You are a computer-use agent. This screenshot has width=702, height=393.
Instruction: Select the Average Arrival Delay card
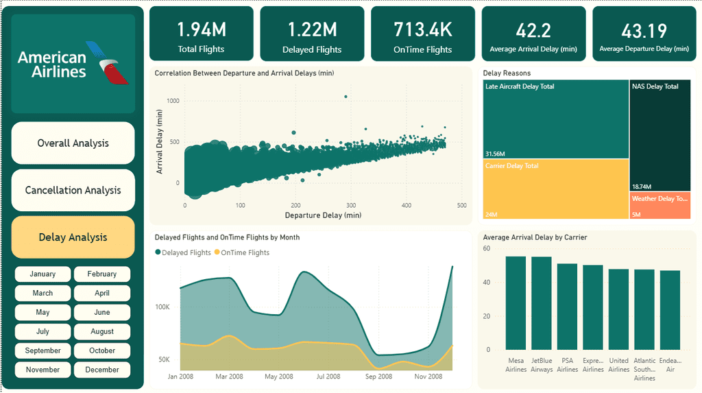click(x=533, y=34)
